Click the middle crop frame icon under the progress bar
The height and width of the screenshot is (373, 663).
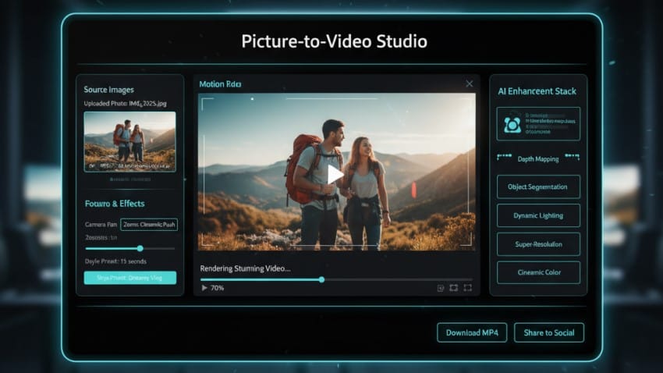454,288
